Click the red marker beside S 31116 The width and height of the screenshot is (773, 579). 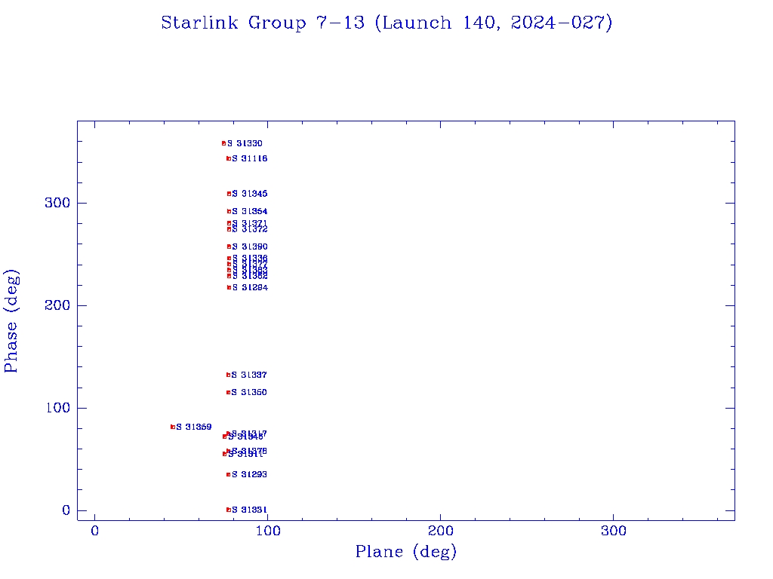tap(229, 158)
